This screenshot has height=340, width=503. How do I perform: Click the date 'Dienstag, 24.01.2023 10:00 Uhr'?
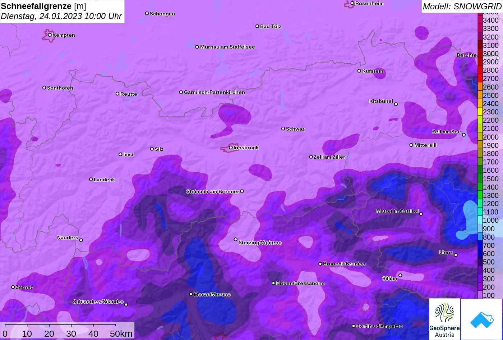coord(61,16)
